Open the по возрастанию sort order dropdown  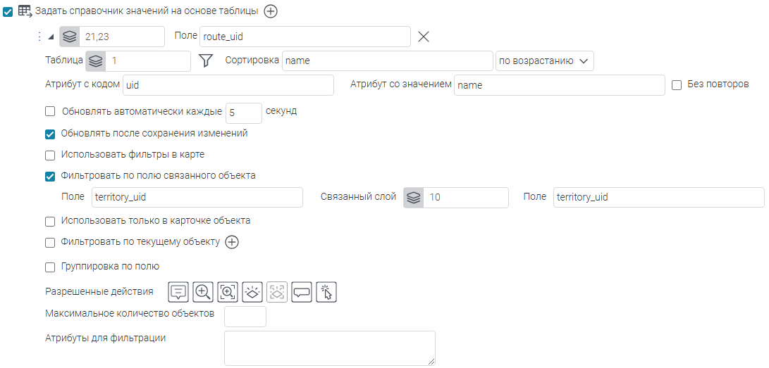pyautogui.click(x=544, y=61)
